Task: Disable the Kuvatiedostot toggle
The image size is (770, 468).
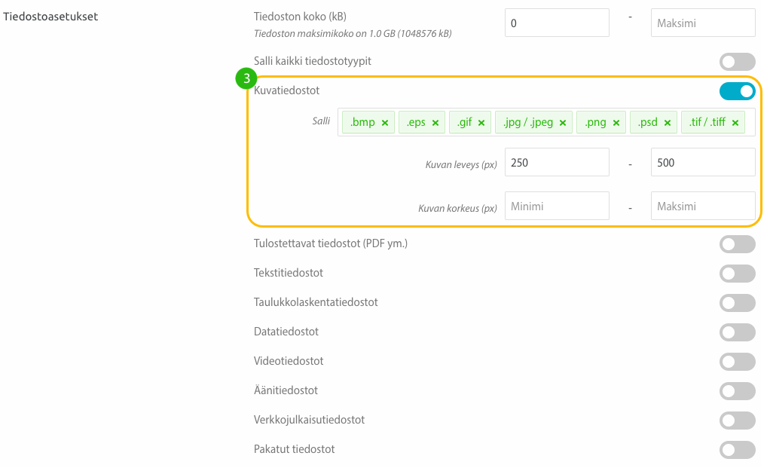Action: coord(737,91)
